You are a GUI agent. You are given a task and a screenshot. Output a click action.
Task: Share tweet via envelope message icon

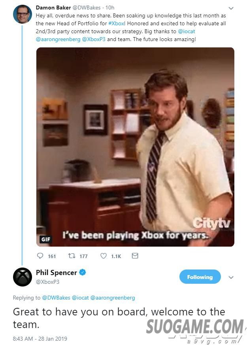[x=135, y=256]
